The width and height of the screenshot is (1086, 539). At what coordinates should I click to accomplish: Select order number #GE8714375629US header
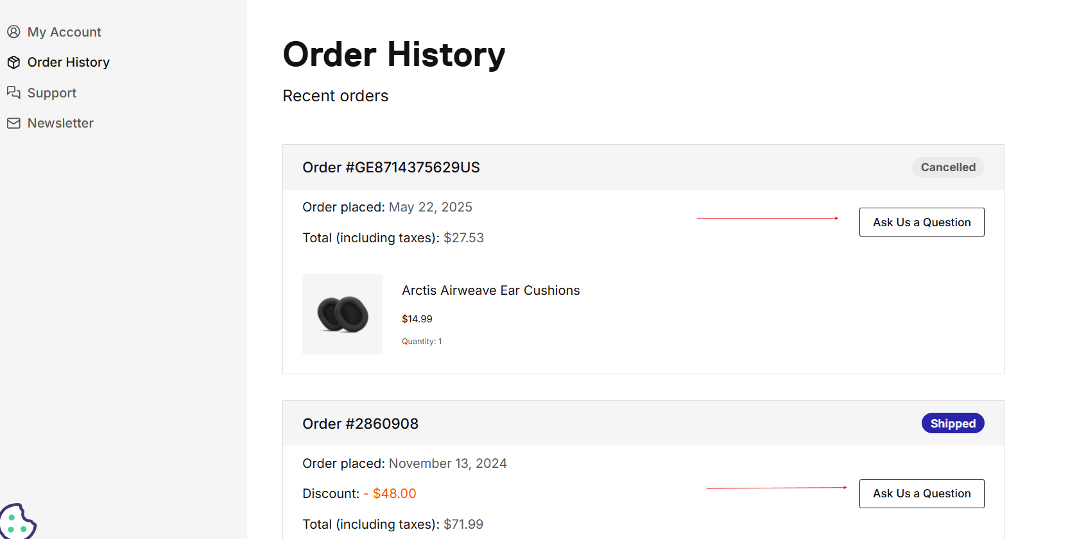coord(391,167)
